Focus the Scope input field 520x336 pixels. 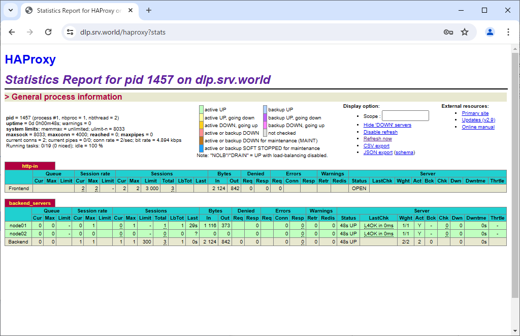click(x=405, y=116)
